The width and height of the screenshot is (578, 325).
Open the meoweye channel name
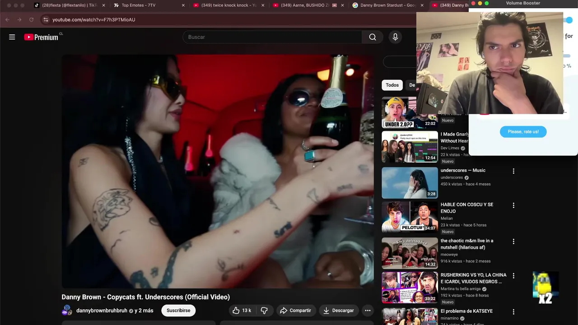[x=450, y=255]
